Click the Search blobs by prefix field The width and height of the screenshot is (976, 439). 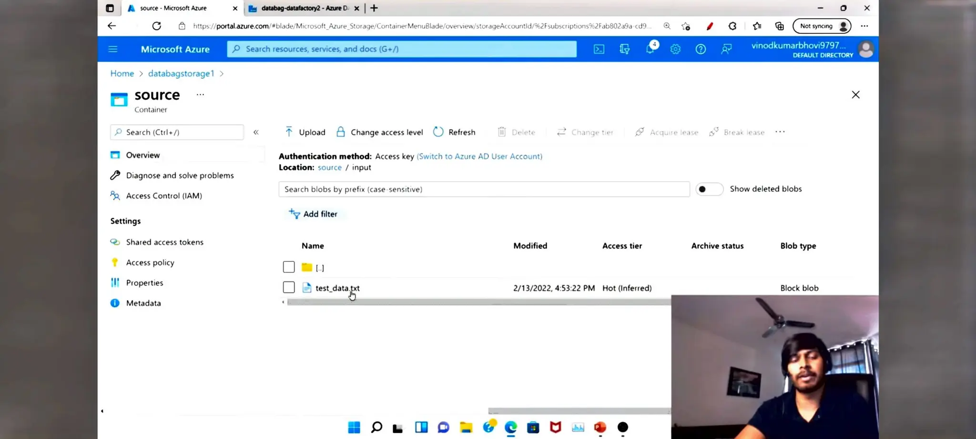pos(484,189)
